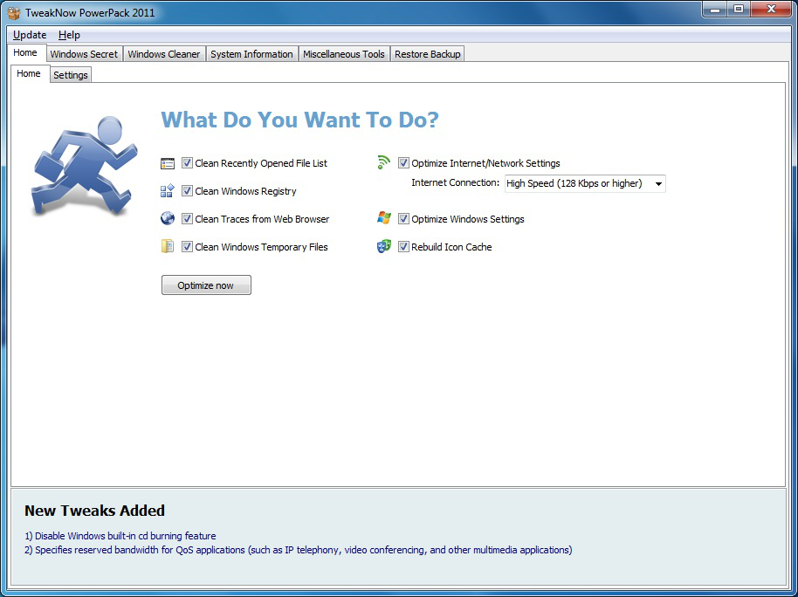This screenshot has width=798, height=597.
Task: Go to the Restore Backup tab
Action: (x=428, y=54)
